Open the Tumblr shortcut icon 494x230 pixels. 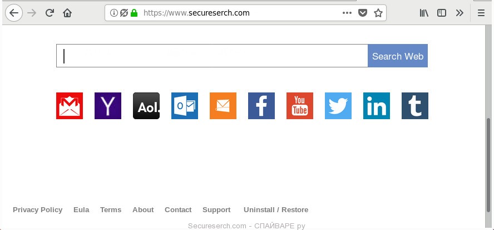click(415, 106)
